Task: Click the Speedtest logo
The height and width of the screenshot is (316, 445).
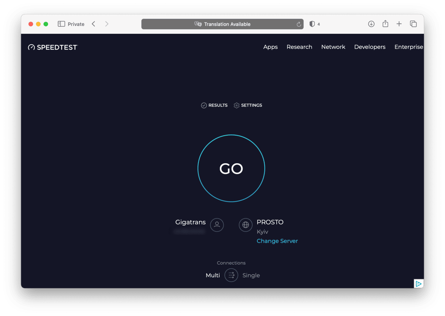Action: [x=53, y=47]
